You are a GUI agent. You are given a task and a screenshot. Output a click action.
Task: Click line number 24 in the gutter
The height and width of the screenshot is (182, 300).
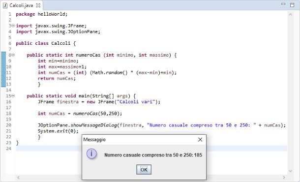pos(9,149)
